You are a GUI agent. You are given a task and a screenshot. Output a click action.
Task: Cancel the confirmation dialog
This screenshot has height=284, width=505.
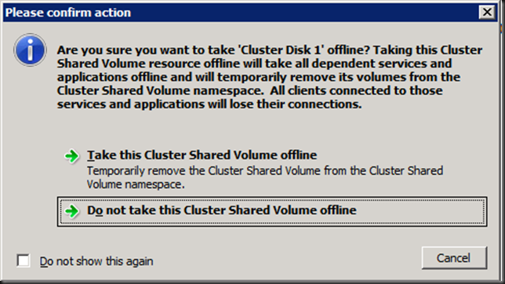pyautogui.click(x=454, y=258)
